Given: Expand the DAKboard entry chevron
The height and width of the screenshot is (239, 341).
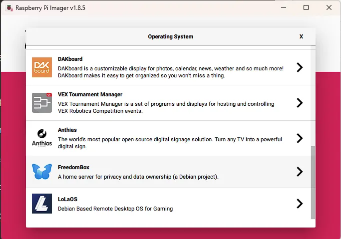Looking at the screenshot, I should 300,67.
